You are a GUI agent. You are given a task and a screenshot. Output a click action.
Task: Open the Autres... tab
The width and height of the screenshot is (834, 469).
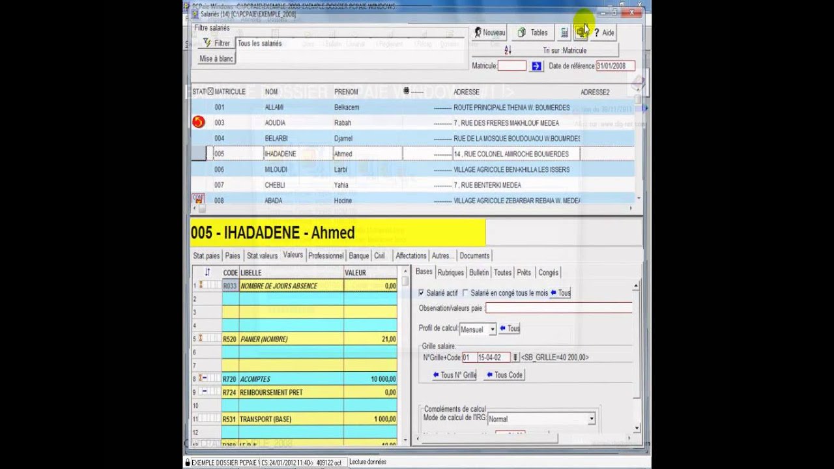(x=442, y=256)
